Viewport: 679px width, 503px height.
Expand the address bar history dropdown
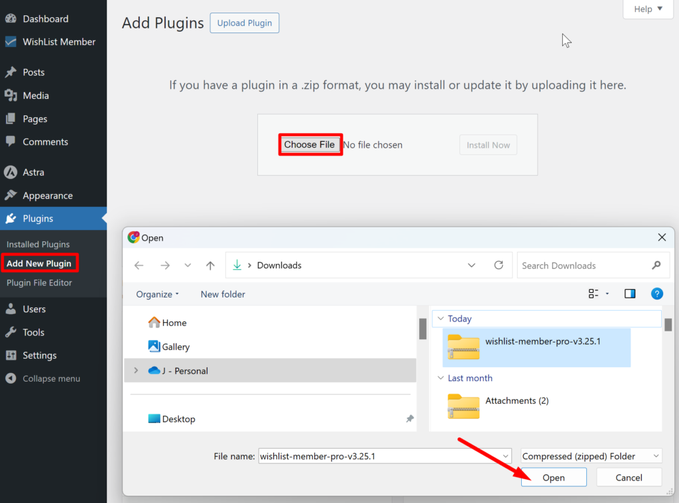click(471, 265)
